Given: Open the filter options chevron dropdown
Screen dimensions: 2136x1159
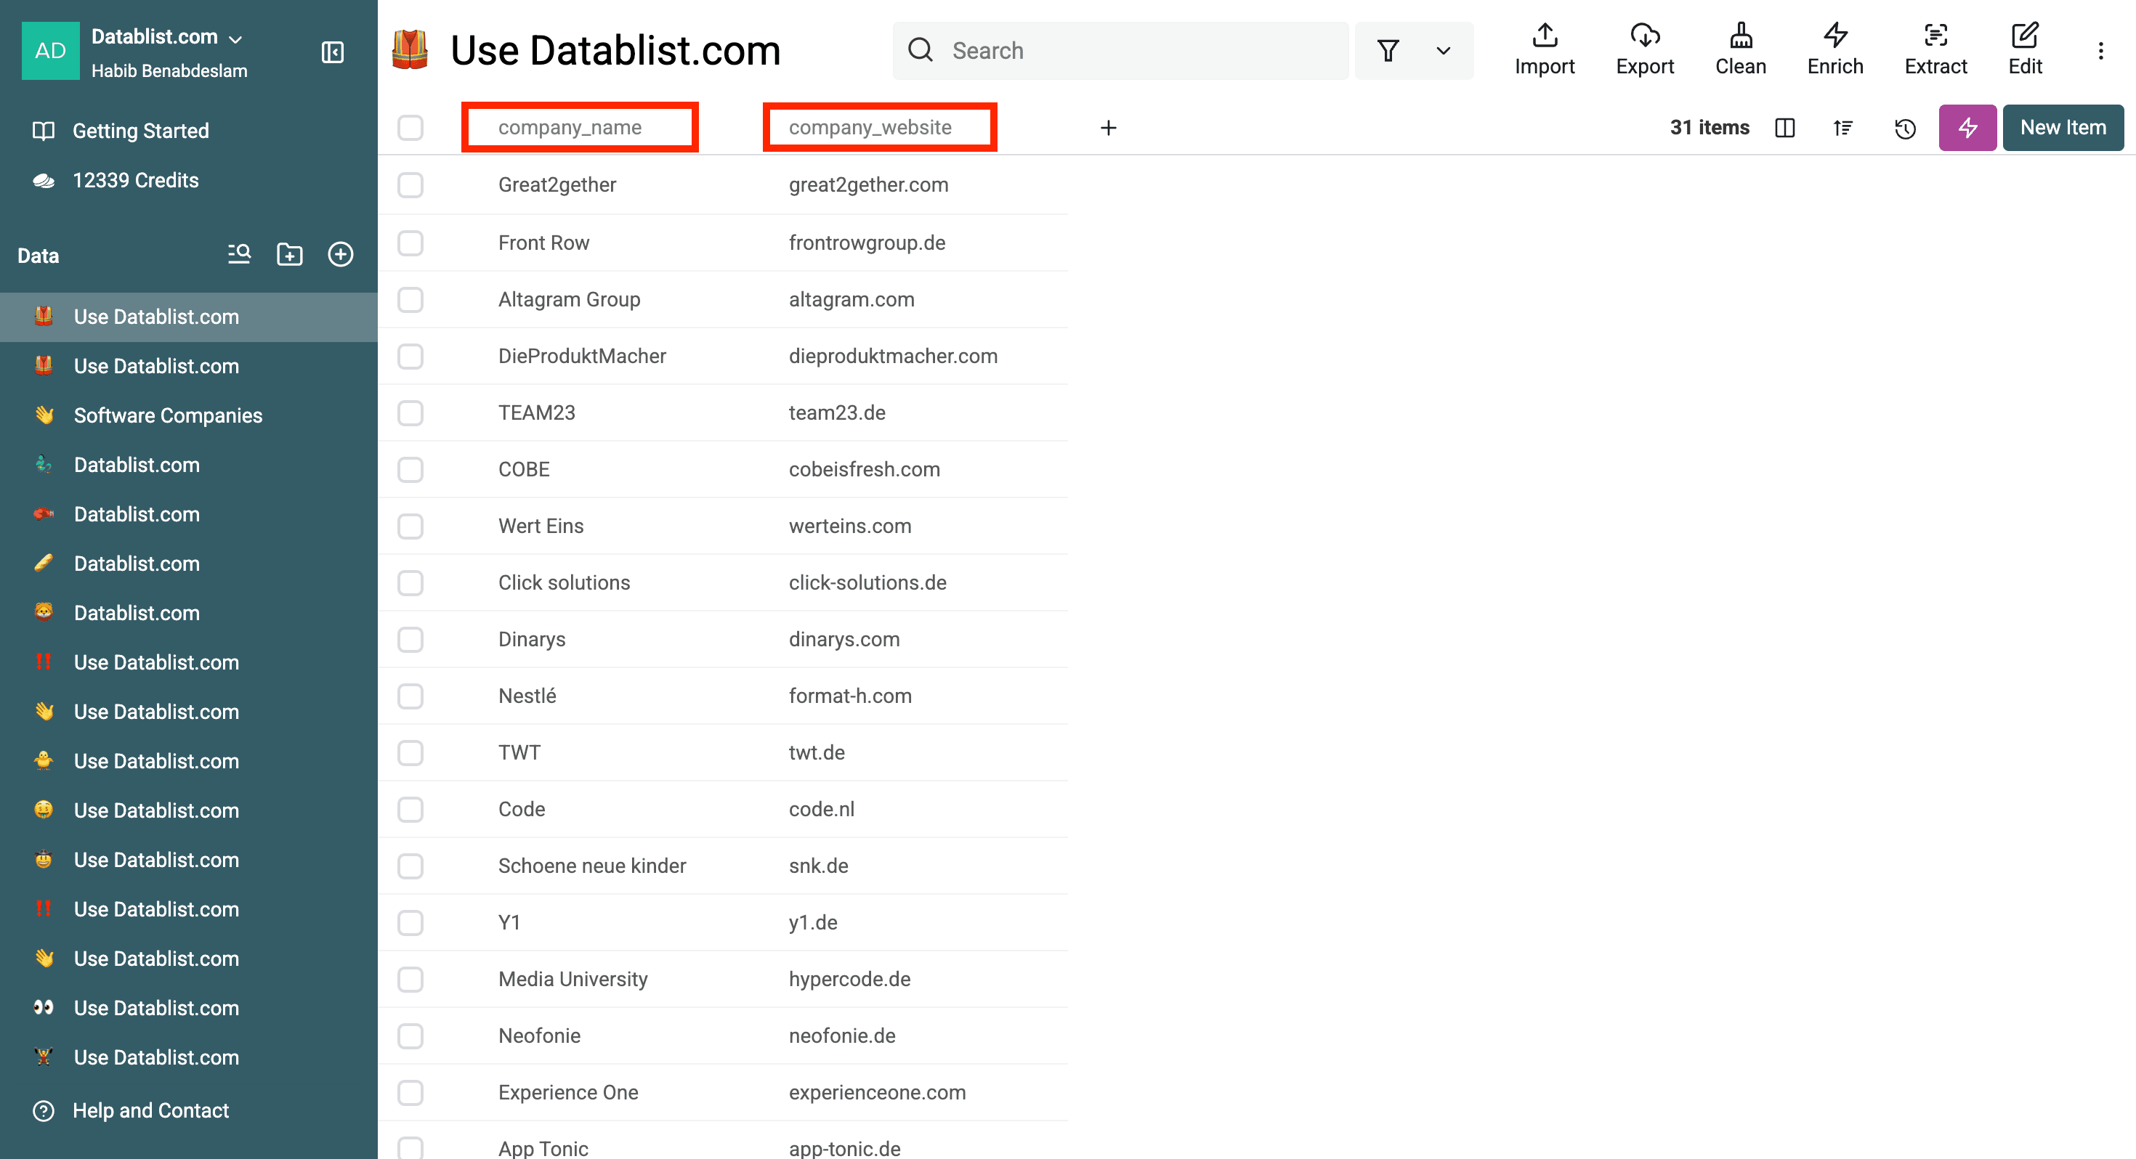Looking at the screenshot, I should coord(1443,51).
